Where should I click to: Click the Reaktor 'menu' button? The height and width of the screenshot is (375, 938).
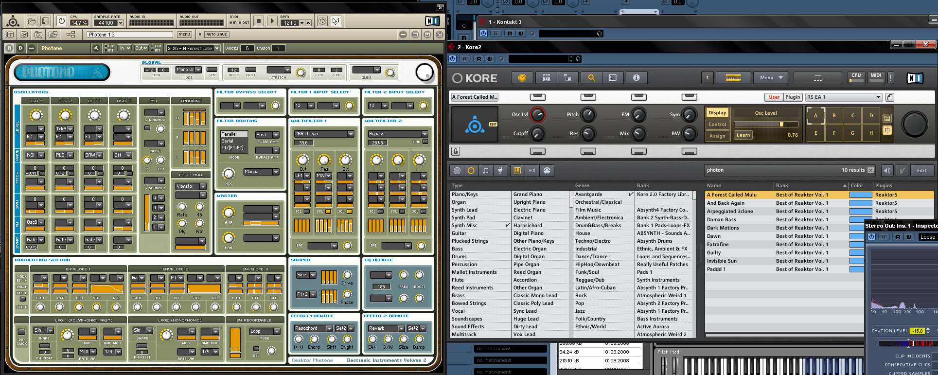pos(184,35)
